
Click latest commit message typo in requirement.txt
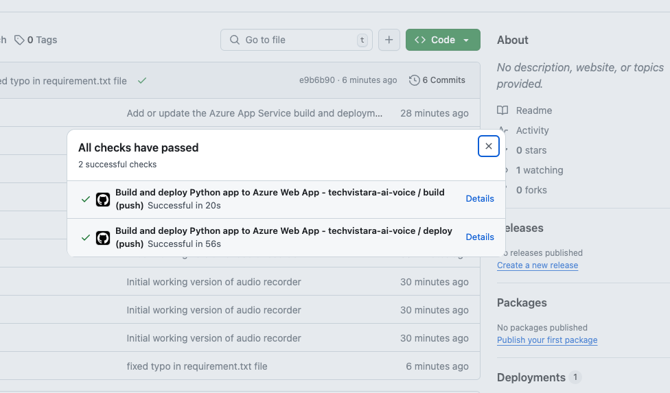63,81
